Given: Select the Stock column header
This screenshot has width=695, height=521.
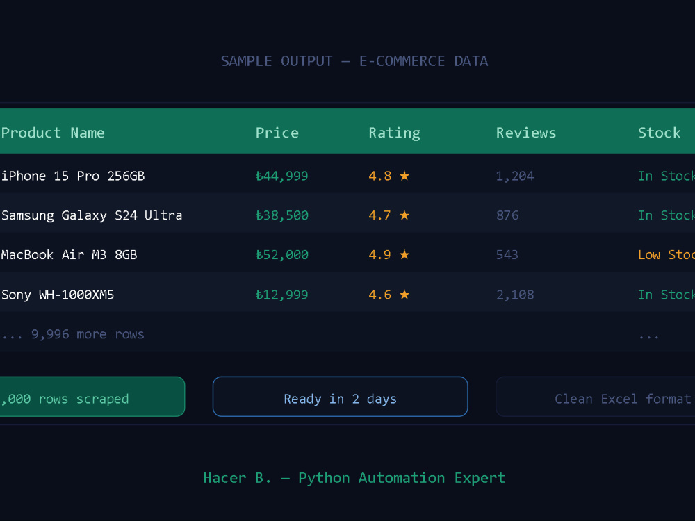Looking at the screenshot, I should click(x=659, y=133).
